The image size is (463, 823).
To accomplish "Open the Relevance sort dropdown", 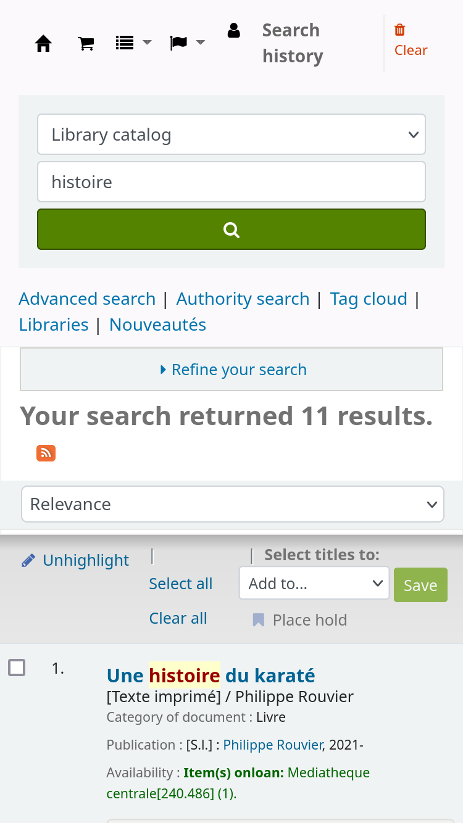I will click(233, 504).
